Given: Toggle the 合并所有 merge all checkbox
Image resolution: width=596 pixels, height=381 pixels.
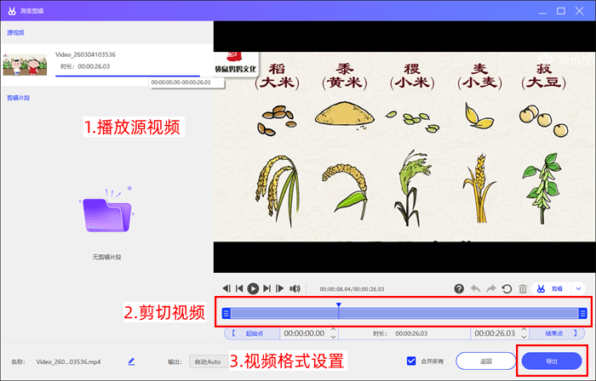Looking at the screenshot, I should click(411, 361).
